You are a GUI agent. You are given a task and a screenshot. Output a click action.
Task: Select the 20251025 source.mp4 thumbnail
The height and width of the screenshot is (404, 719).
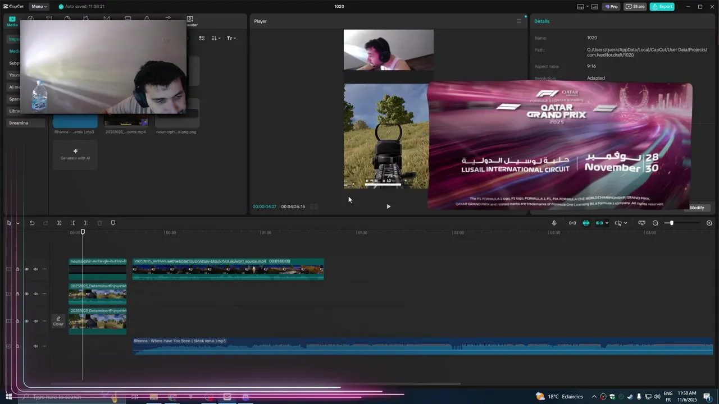click(126, 120)
